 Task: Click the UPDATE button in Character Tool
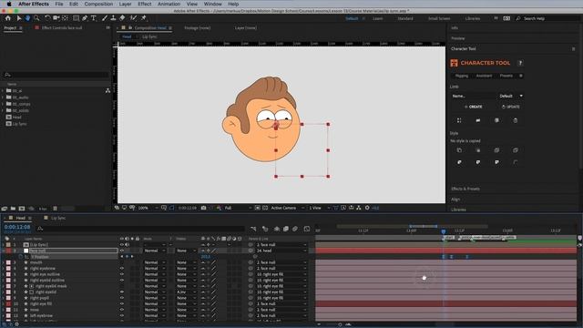point(511,107)
